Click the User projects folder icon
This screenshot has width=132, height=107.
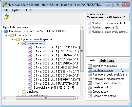[x=12, y=35]
